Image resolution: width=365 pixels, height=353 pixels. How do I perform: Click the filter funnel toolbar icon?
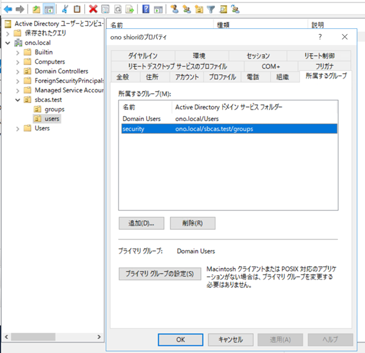[211, 9]
